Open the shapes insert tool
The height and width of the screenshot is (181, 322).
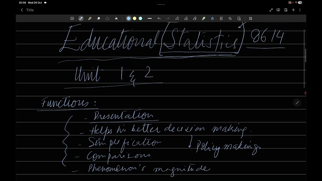point(230,18)
